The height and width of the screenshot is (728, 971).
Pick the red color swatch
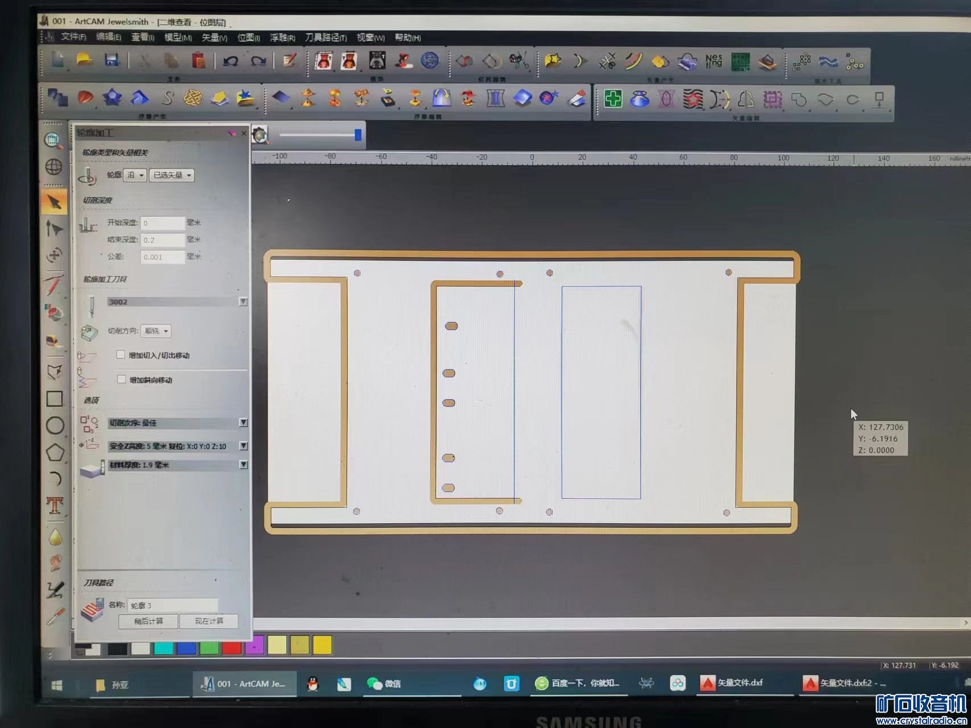click(232, 646)
